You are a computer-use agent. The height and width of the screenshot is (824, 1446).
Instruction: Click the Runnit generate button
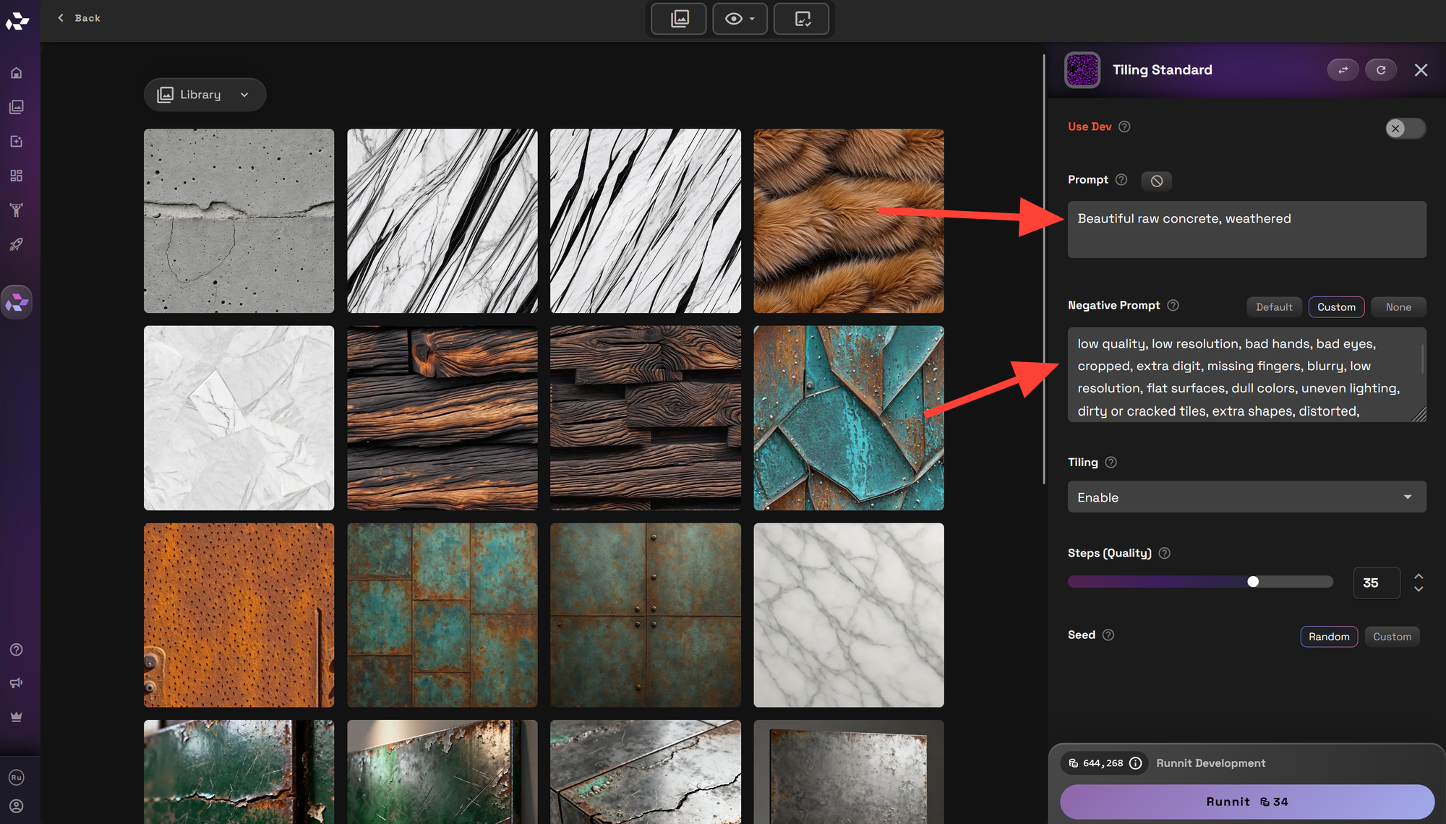(x=1246, y=802)
